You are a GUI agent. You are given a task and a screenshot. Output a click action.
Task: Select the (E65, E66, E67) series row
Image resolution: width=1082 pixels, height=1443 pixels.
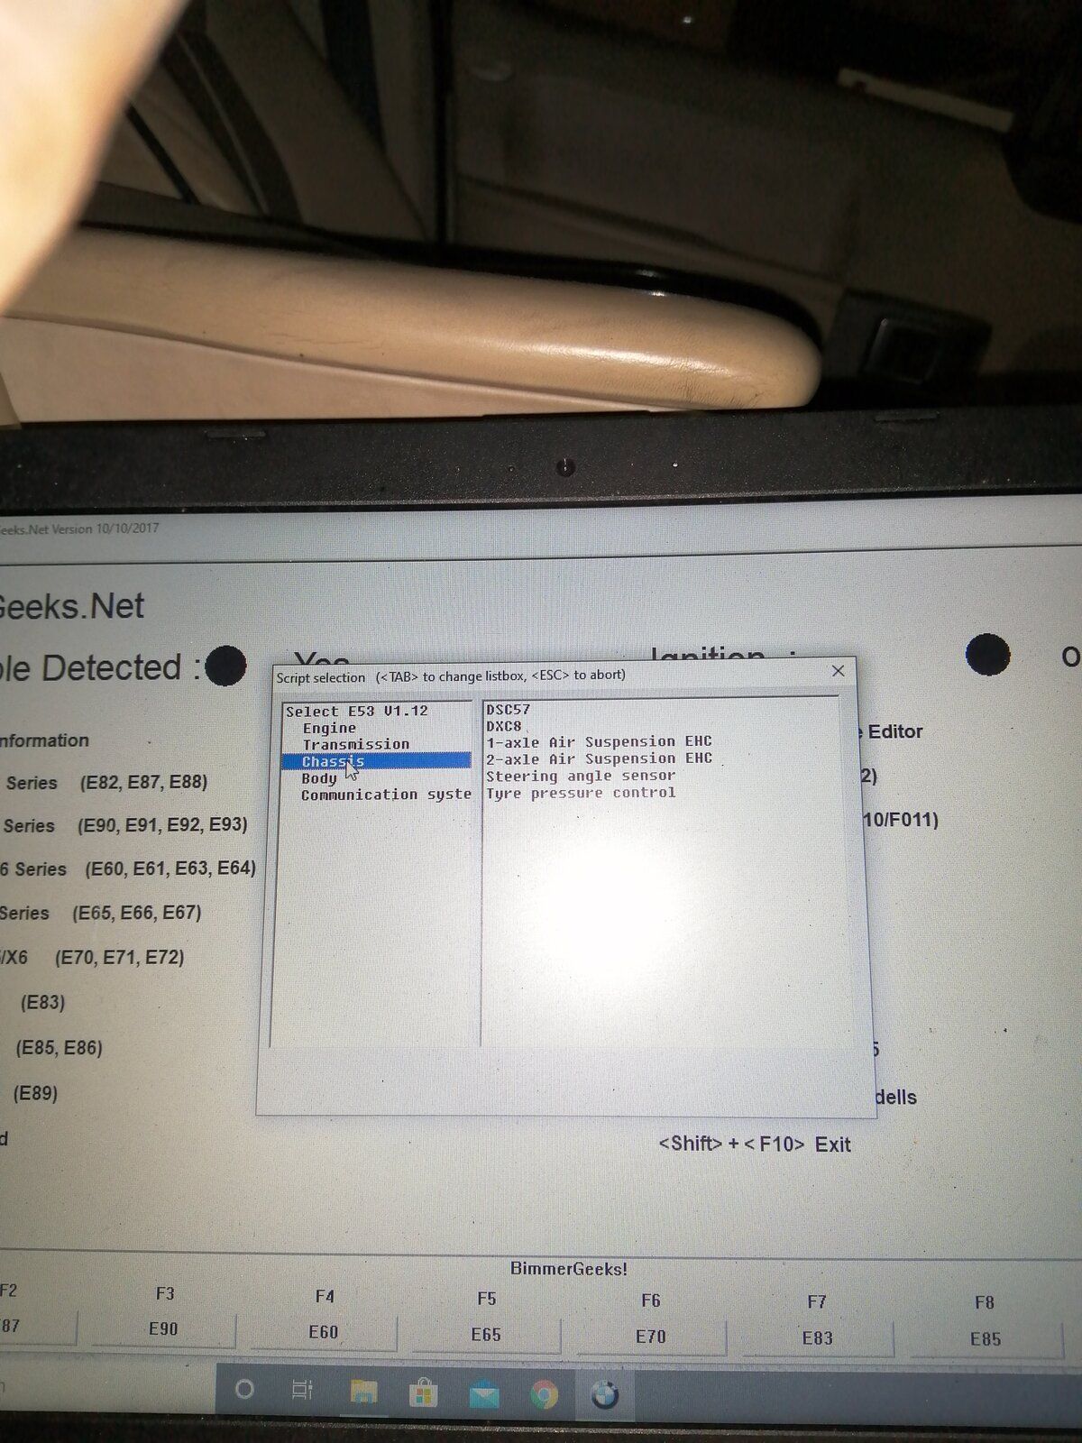tap(101, 913)
